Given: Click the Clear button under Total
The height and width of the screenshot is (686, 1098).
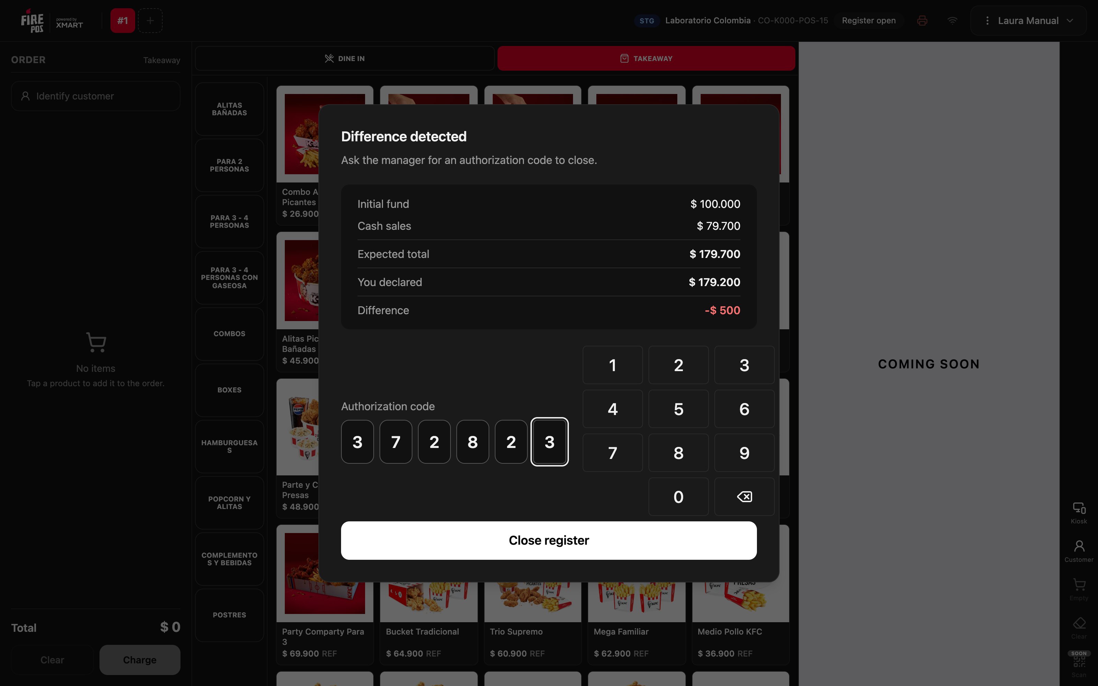Looking at the screenshot, I should point(52,660).
